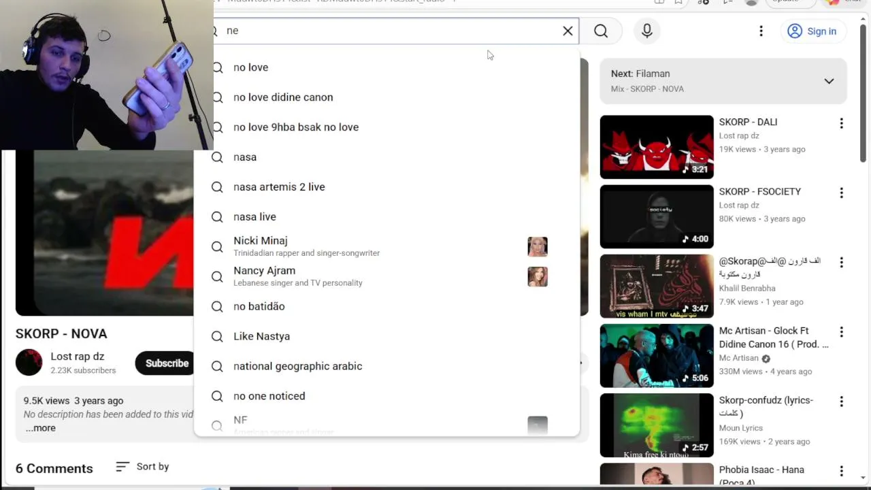
Task: Choose the 'nasa' suggestion
Action: tap(387, 157)
